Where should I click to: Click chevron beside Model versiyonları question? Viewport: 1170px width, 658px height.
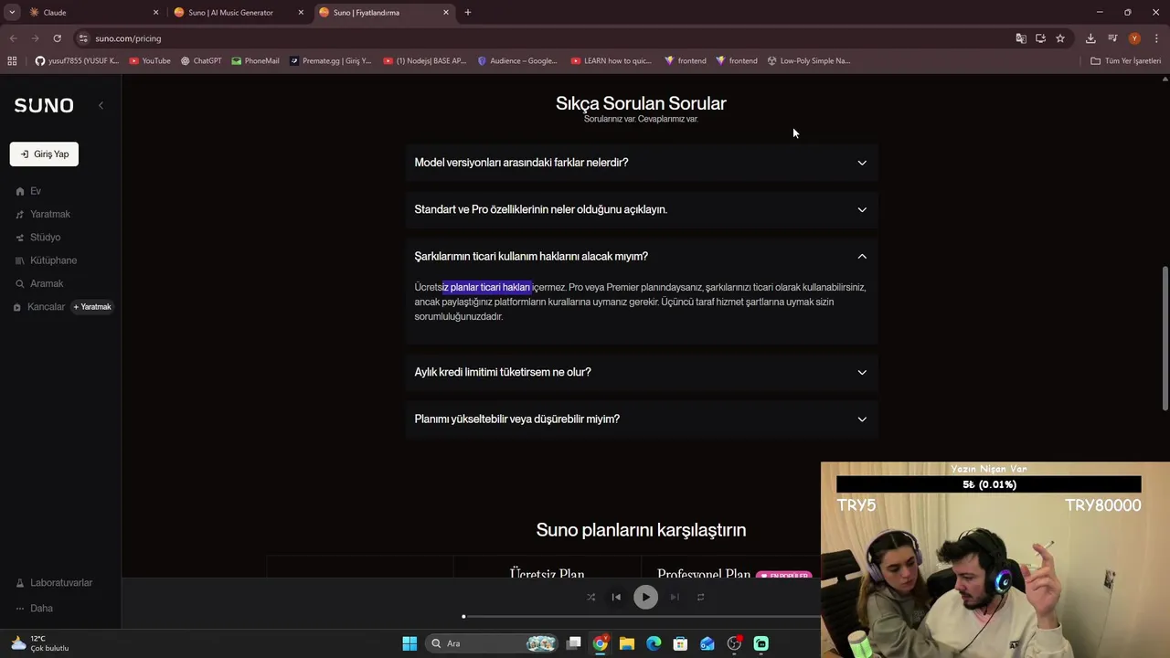click(862, 163)
